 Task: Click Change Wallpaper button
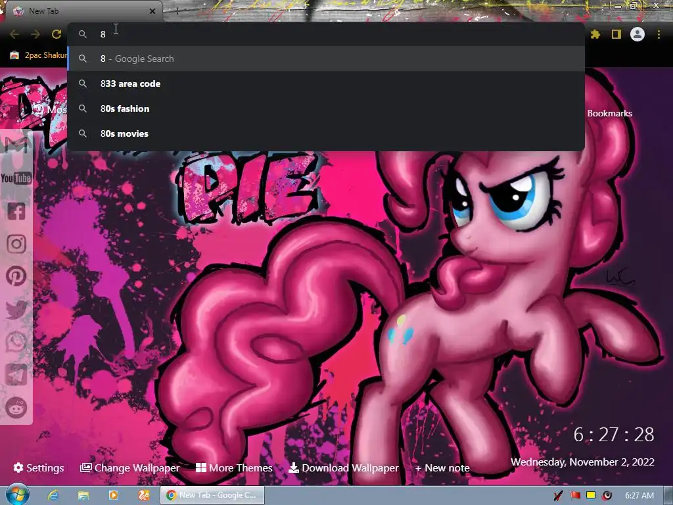[x=129, y=468]
